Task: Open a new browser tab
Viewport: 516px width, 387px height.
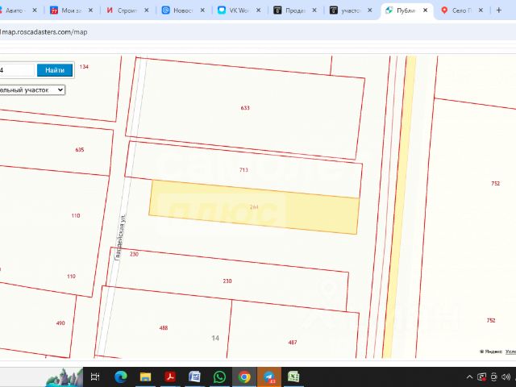Action: click(499, 10)
